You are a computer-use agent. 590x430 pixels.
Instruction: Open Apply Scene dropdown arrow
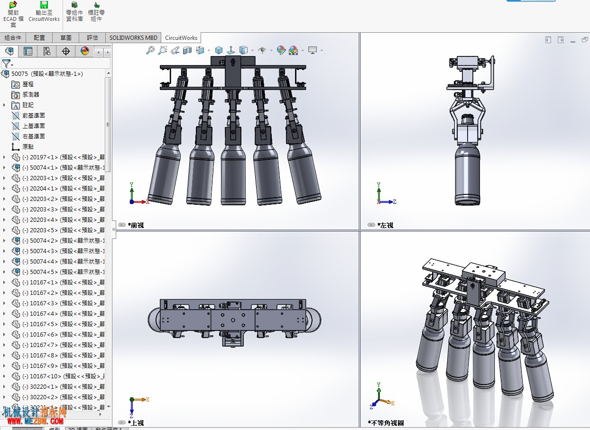point(303,50)
